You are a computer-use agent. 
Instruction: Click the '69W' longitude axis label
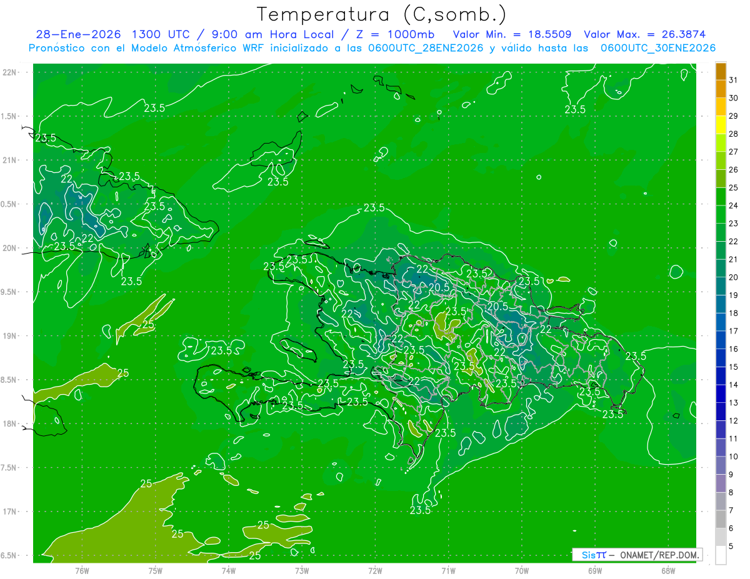(x=595, y=571)
